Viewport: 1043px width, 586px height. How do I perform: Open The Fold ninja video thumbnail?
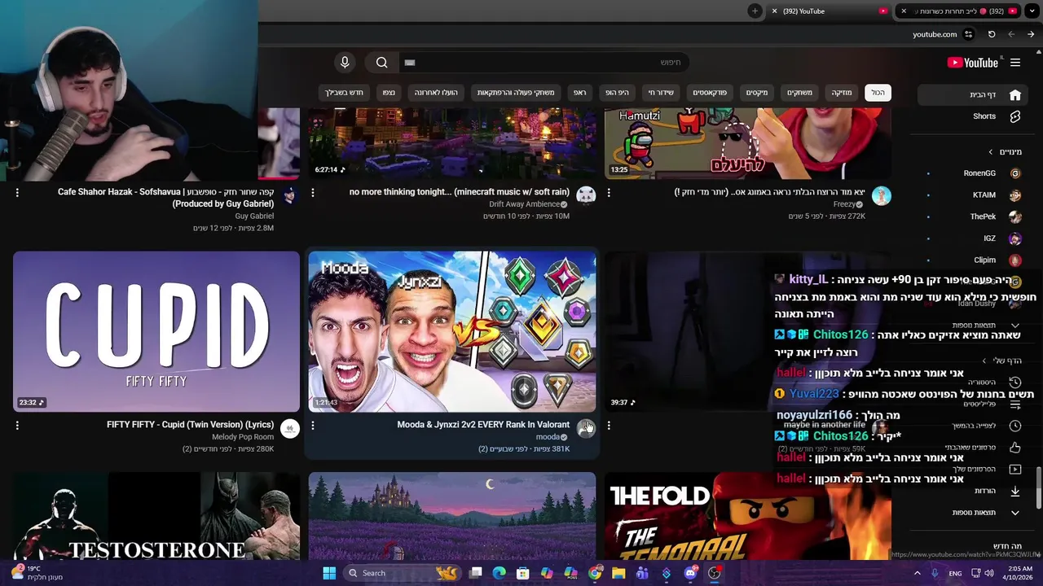pos(748,516)
